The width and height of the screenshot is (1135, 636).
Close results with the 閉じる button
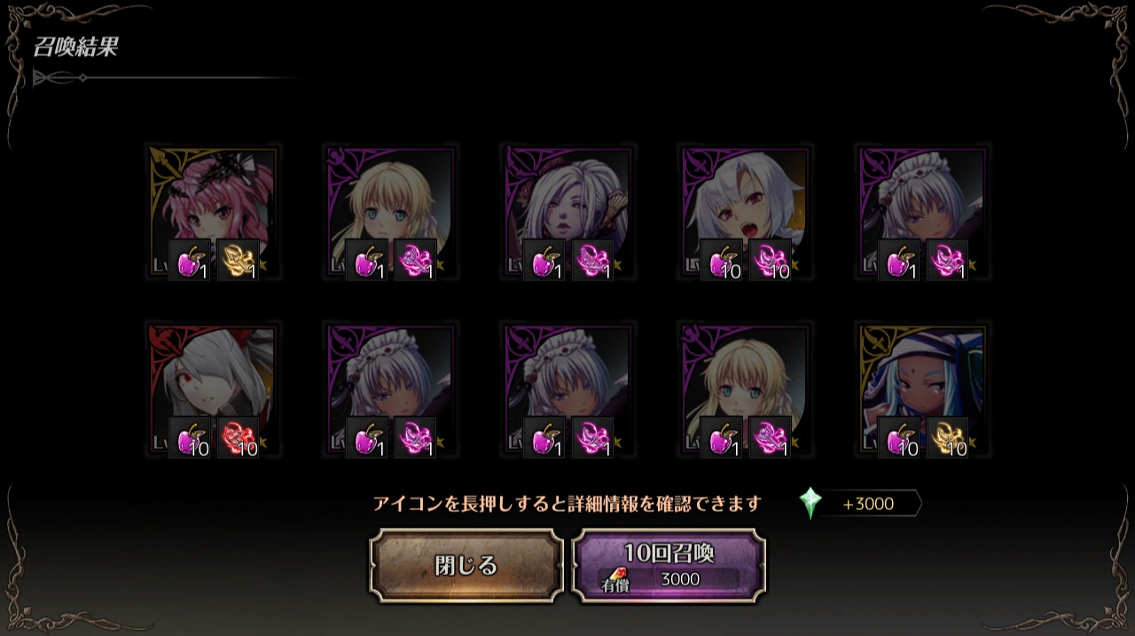[466, 566]
